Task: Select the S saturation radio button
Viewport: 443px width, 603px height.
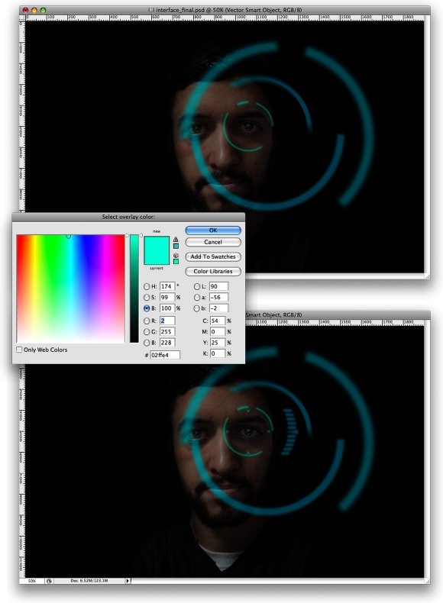Action: click(x=147, y=297)
